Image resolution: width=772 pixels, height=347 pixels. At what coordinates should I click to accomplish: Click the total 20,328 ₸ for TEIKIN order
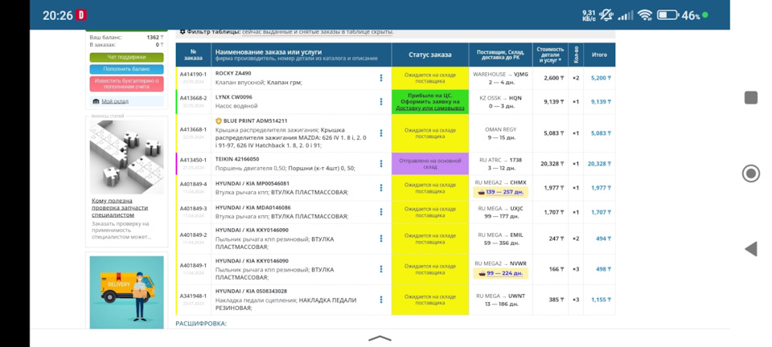[x=599, y=164]
